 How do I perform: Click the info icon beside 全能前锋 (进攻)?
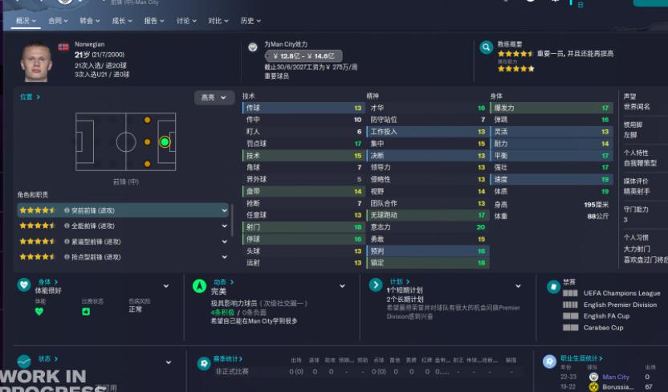(x=67, y=226)
